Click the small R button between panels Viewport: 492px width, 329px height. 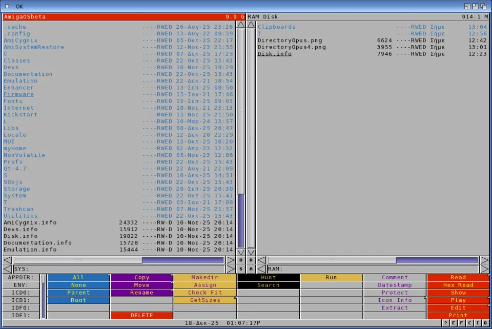click(x=251, y=260)
